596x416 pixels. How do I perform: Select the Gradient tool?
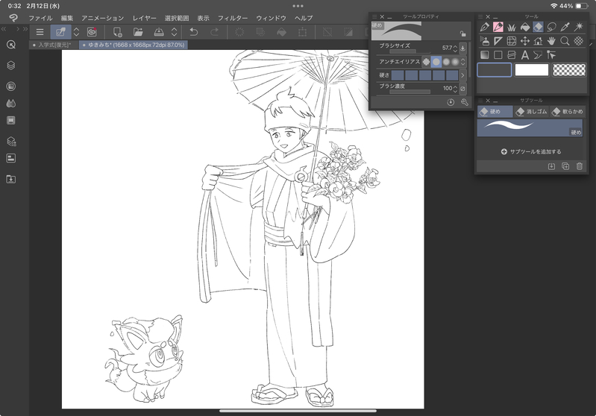pyautogui.click(x=484, y=54)
